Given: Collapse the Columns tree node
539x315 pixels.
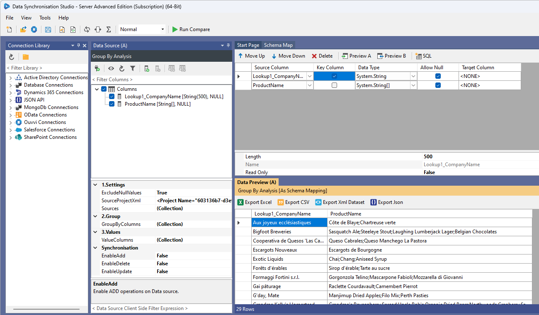Looking at the screenshot, I should point(97,89).
